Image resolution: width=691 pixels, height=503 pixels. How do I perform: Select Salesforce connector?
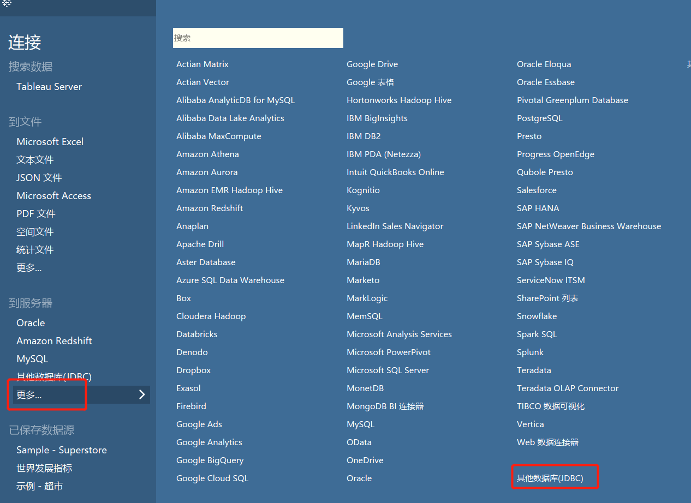(x=537, y=190)
